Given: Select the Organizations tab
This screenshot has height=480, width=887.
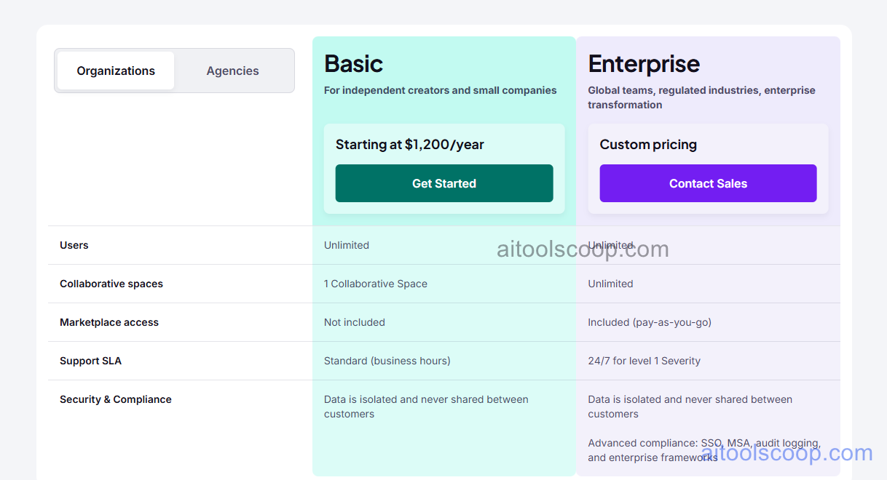Looking at the screenshot, I should pos(116,71).
